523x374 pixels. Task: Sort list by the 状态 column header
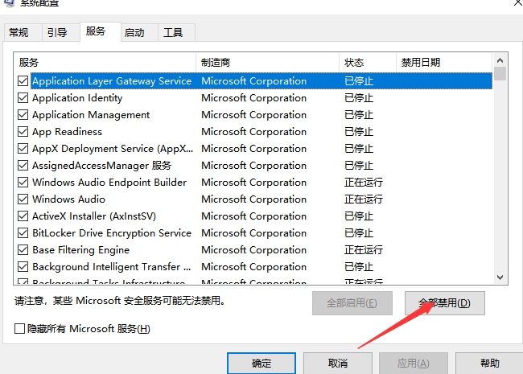tap(367, 62)
